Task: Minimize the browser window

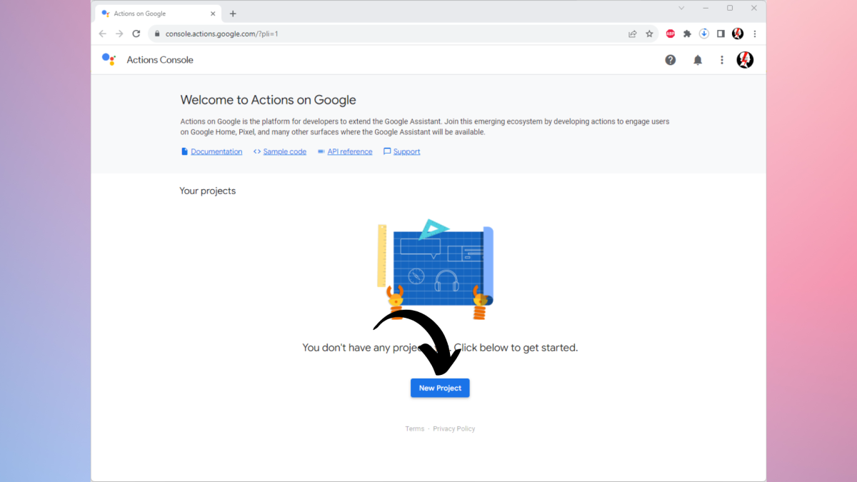Action: tap(706, 8)
